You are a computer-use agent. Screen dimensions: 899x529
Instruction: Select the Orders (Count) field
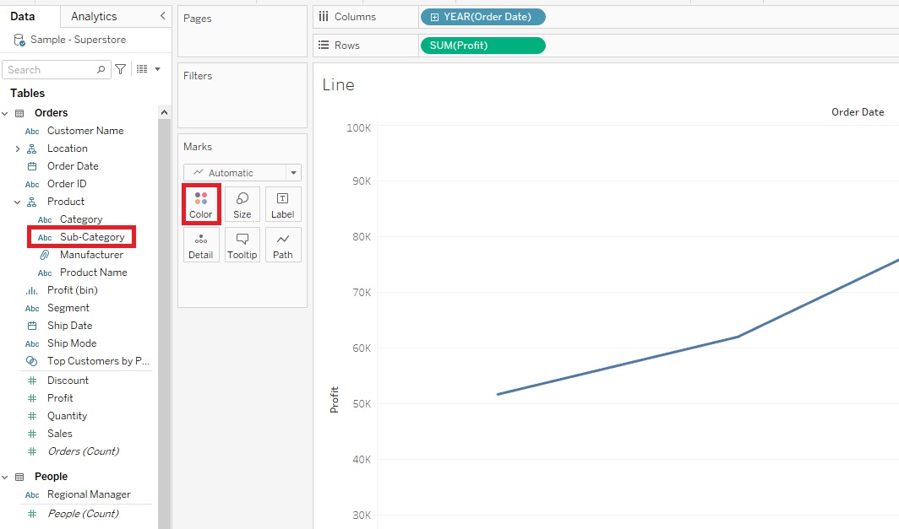click(x=83, y=451)
